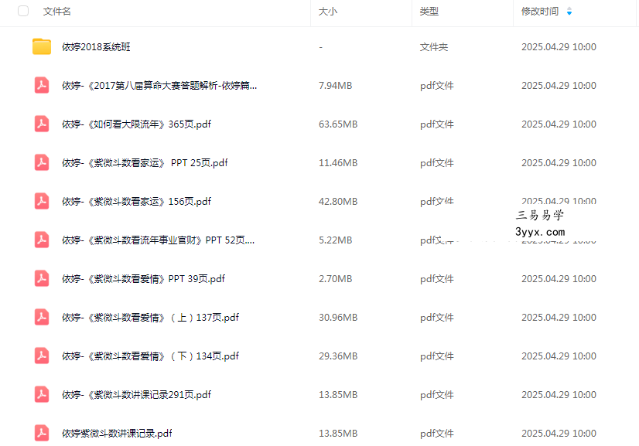This screenshot has height=446, width=639.
Task: Click PDF icon of 紫微斗数看流年事业官财 PPT 52页
Action: tap(42, 240)
